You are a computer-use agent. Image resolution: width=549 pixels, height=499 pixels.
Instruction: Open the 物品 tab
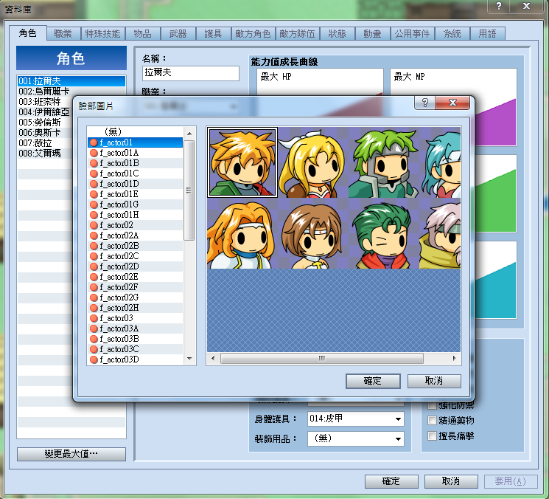tap(142, 34)
